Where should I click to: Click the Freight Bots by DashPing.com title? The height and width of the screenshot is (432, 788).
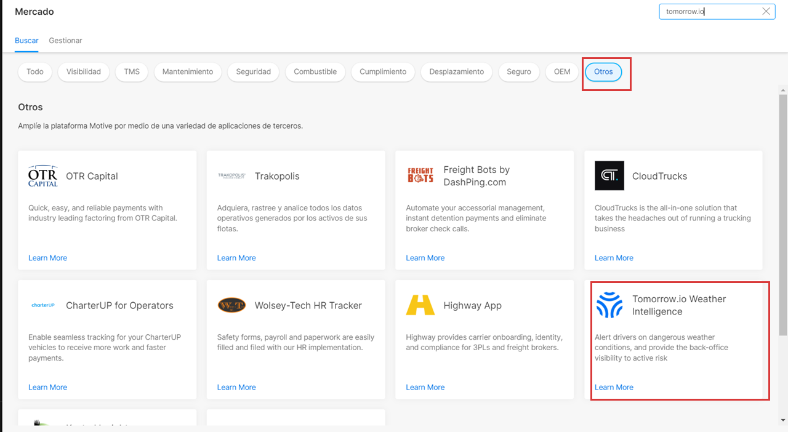click(x=476, y=176)
